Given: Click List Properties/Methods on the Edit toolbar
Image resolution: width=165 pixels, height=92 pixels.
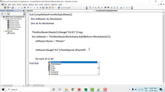Looking at the screenshot, I should (x=90, y=8).
